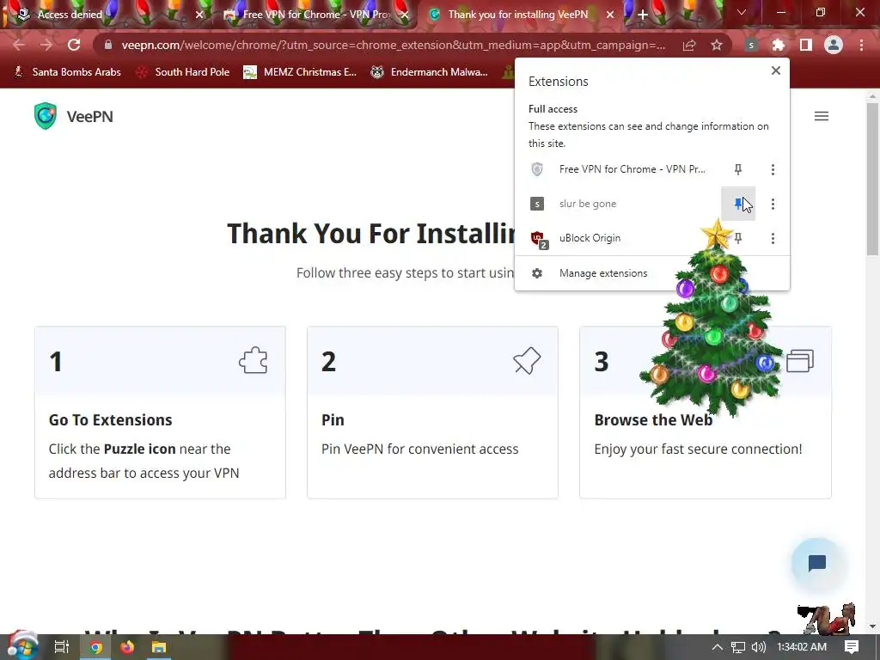Open the taskbar clock
880x660 pixels.
(802, 647)
